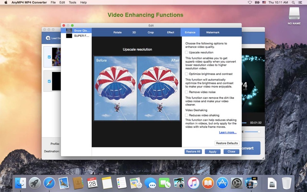Open the Tools menu
The height and width of the screenshot is (192, 307).
pos(73,3)
